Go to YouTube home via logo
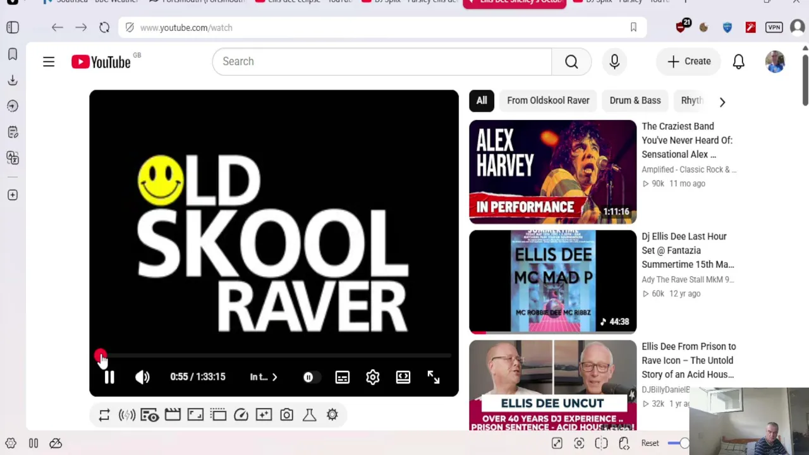The height and width of the screenshot is (455, 809). [x=101, y=61]
